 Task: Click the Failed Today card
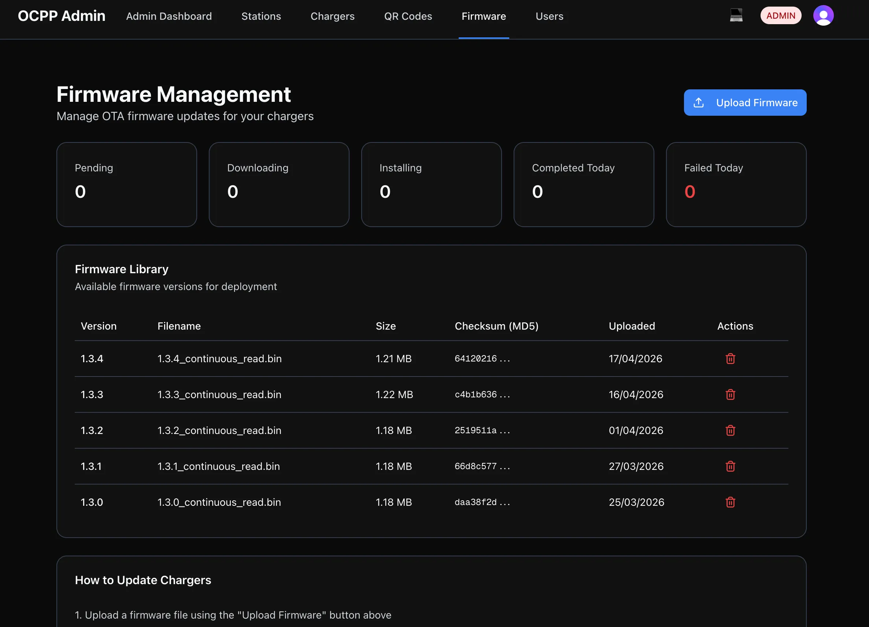click(736, 185)
